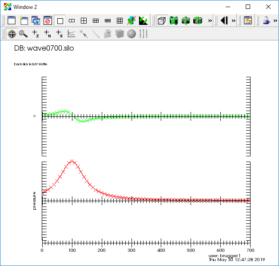Choose node pick mode

48,34
